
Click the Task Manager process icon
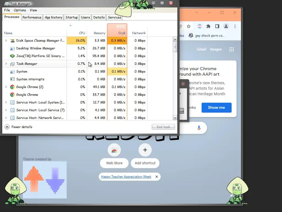click(12, 64)
